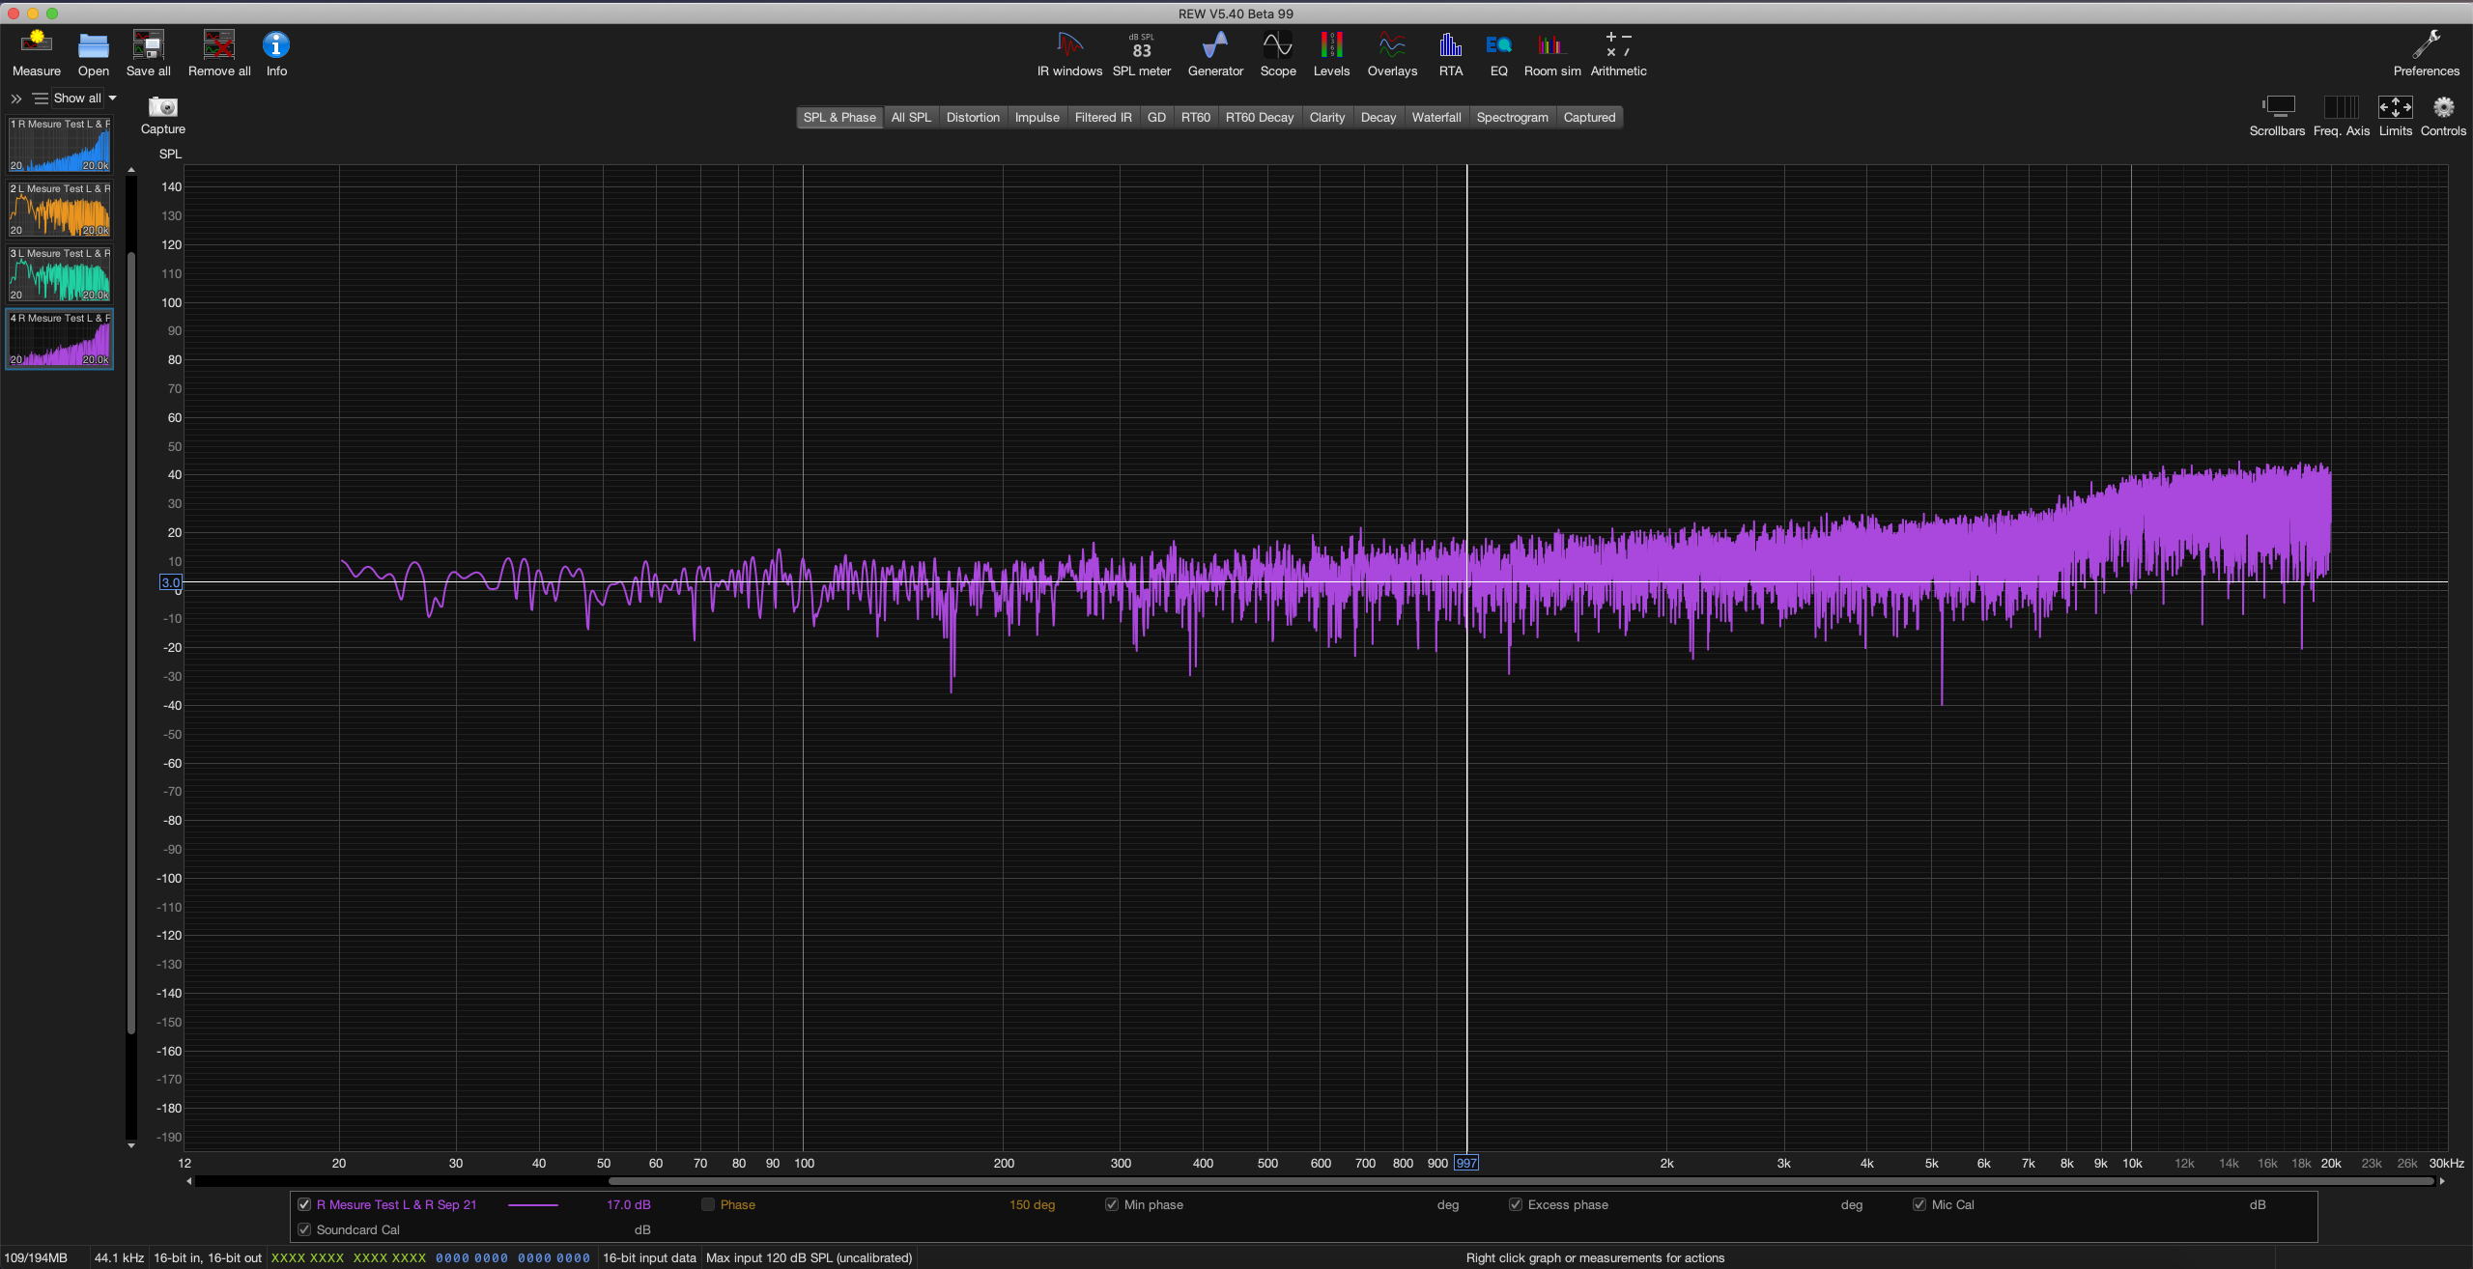Open the signal Generator
This screenshot has height=1269, width=2473.
(x=1214, y=45)
